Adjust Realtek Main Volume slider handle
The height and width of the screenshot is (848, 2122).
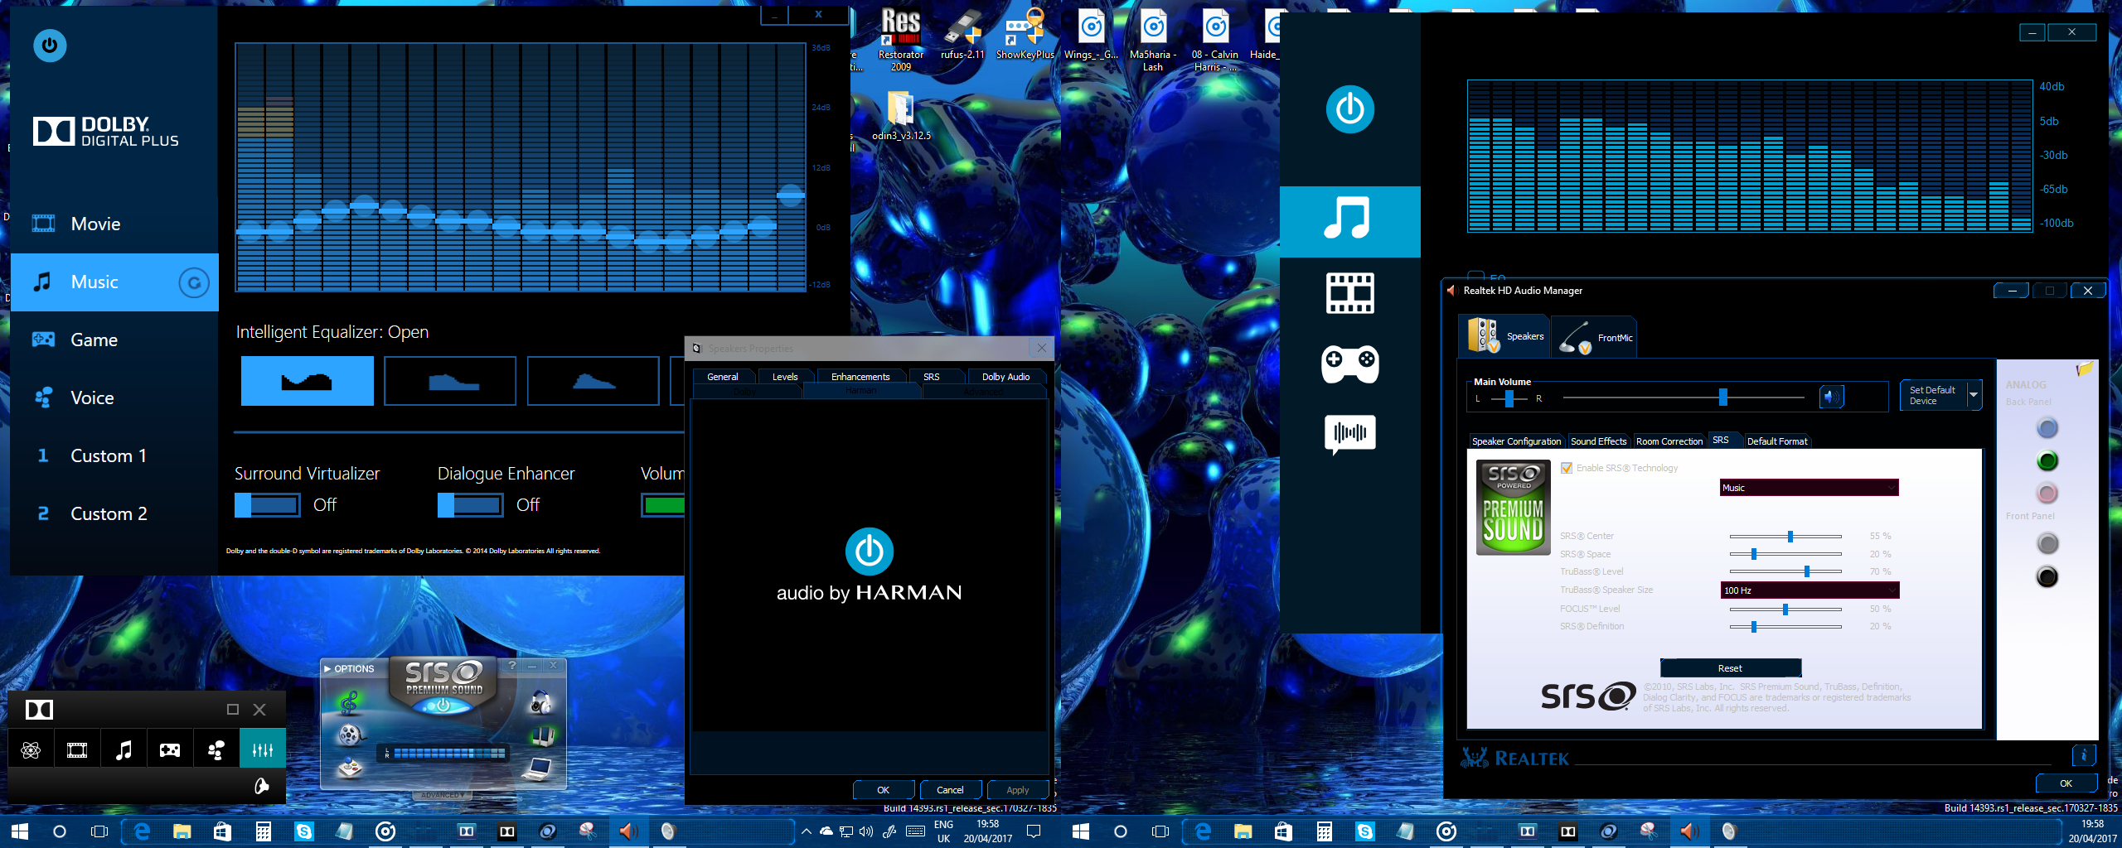coord(1722,397)
